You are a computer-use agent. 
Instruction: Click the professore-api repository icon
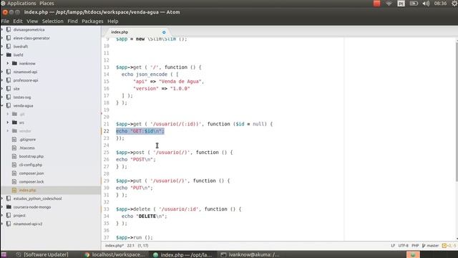9,80
